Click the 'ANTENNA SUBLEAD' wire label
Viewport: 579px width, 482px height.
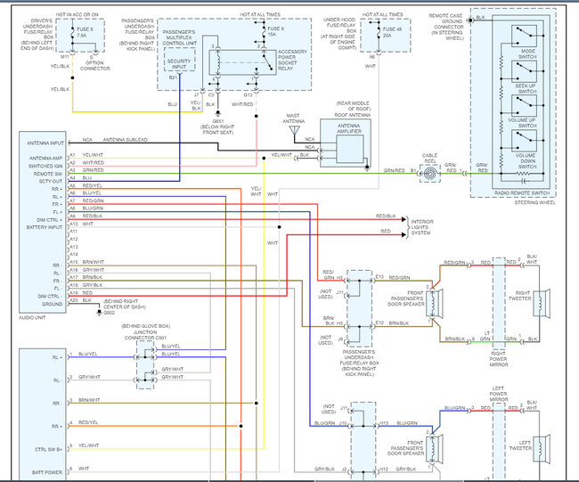click(x=126, y=140)
